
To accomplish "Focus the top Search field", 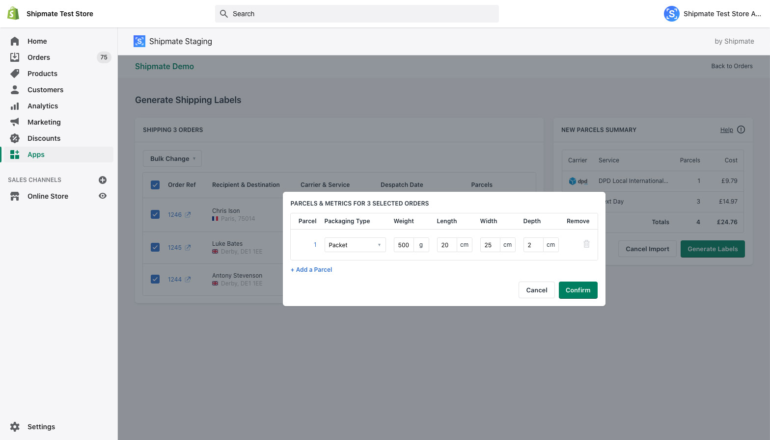I will click(357, 14).
